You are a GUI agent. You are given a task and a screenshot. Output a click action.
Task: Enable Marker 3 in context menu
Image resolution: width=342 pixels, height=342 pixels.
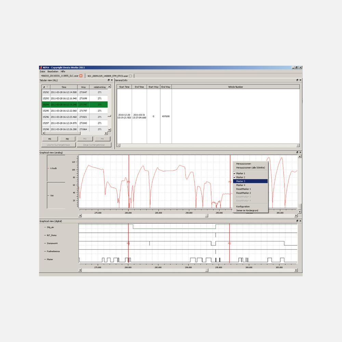click(x=250, y=181)
